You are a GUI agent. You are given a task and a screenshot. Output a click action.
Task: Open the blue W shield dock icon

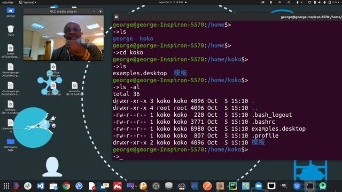tap(297, 186)
